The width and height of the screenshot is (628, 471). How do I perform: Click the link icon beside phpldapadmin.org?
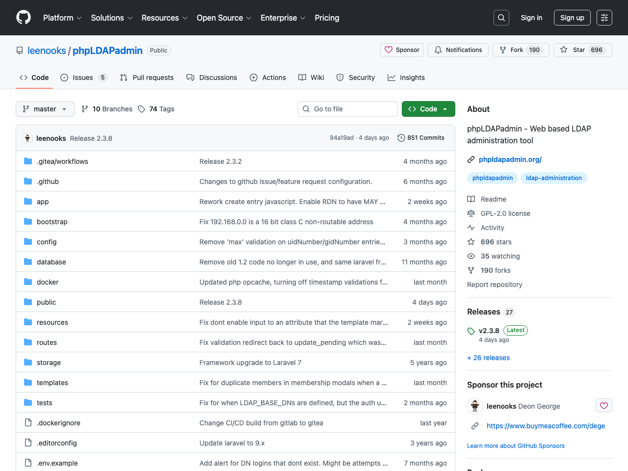coord(471,159)
